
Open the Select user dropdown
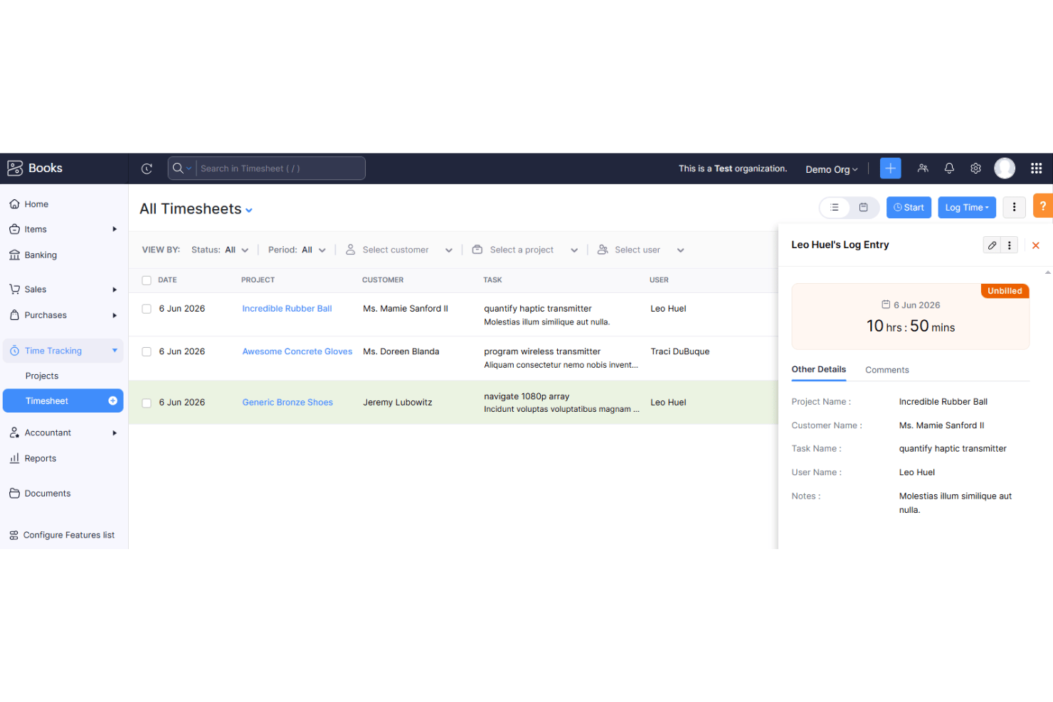click(640, 250)
